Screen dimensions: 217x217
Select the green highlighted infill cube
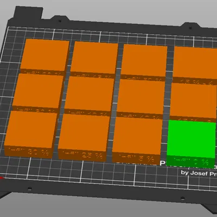(191, 143)
